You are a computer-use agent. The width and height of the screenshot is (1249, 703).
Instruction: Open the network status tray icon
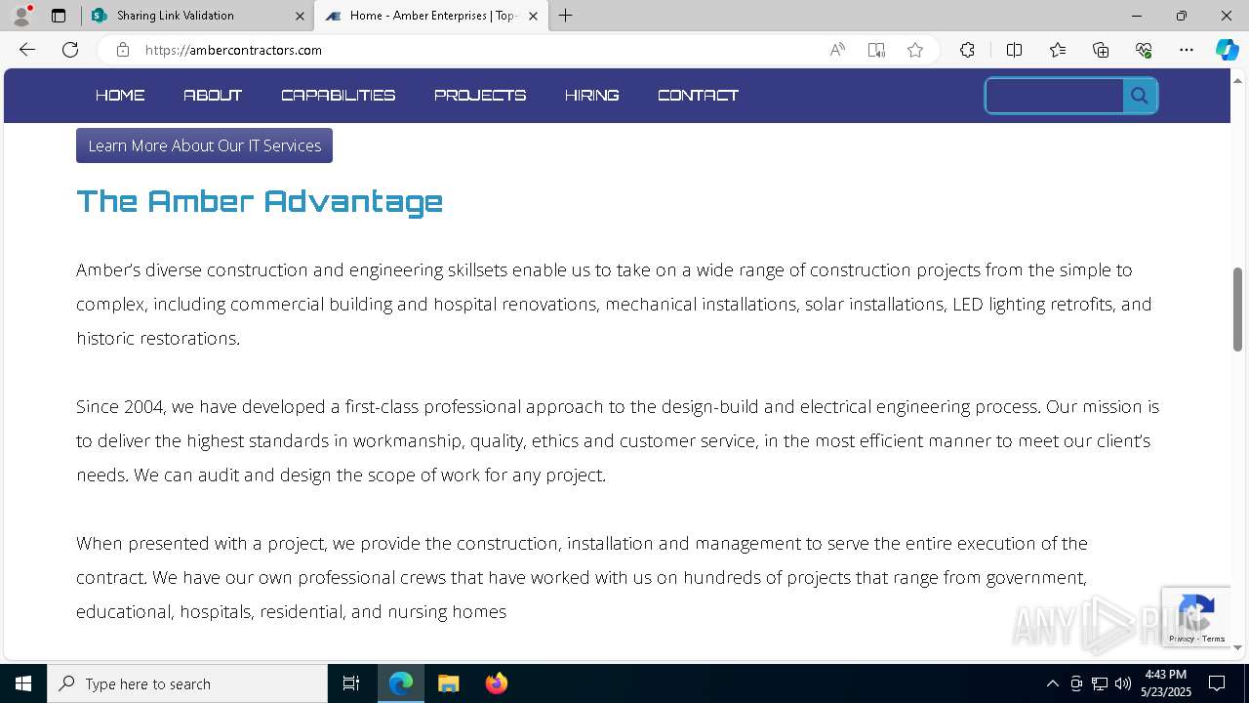1100,683
